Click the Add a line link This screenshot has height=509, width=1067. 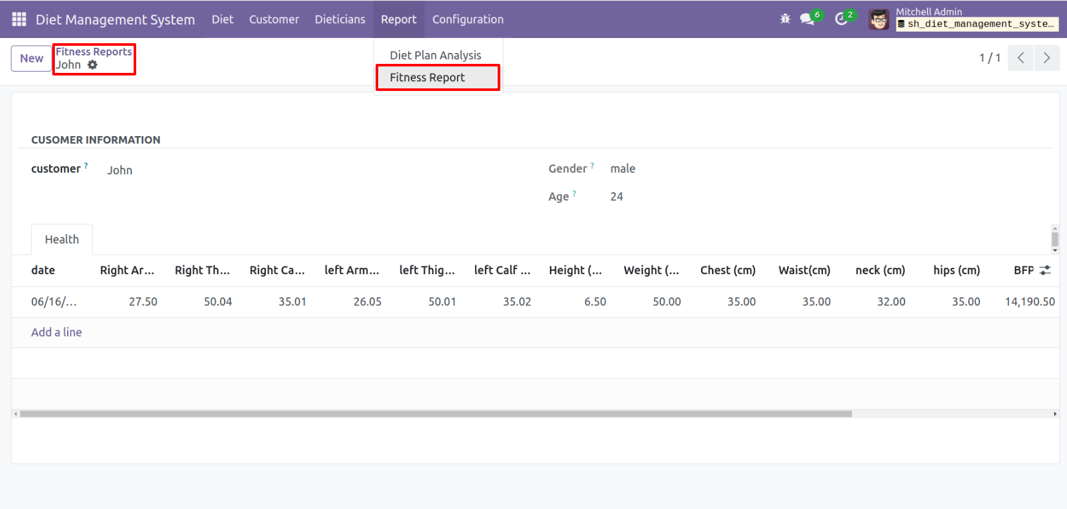pos(56,332)
